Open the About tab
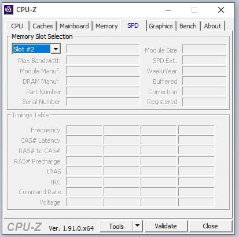This screenshot has width=239, height=237. 212,26
